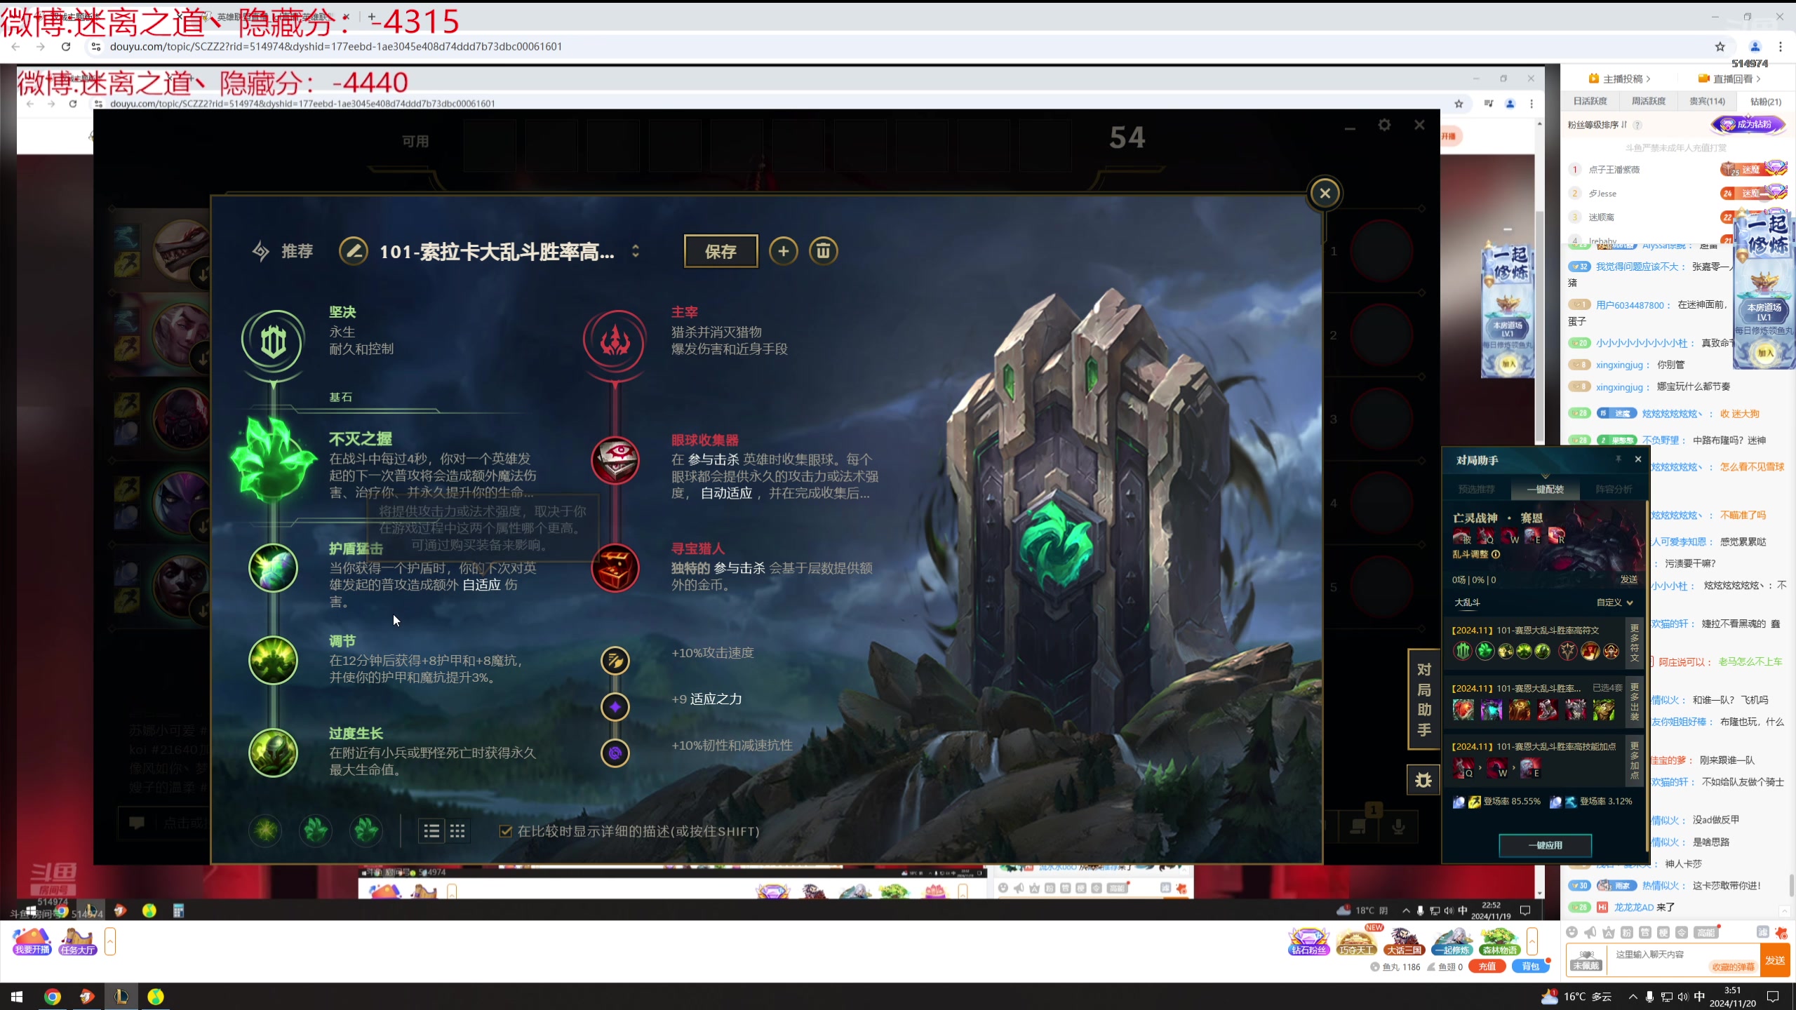Screen dimensions: 1796x1010
Task: Choose the 过度生长 Overgrowth rune
Action: click(x=274, y=753)
